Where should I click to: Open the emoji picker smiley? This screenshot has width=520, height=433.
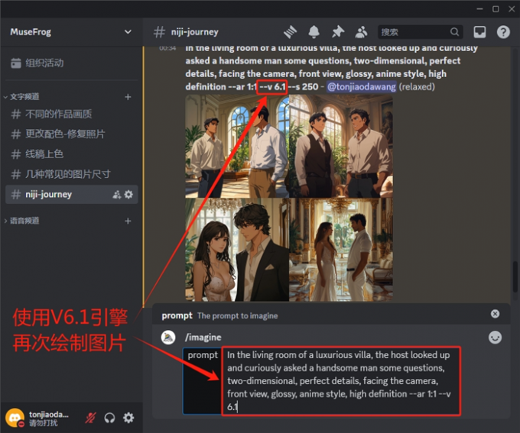(x=495, y=338)
